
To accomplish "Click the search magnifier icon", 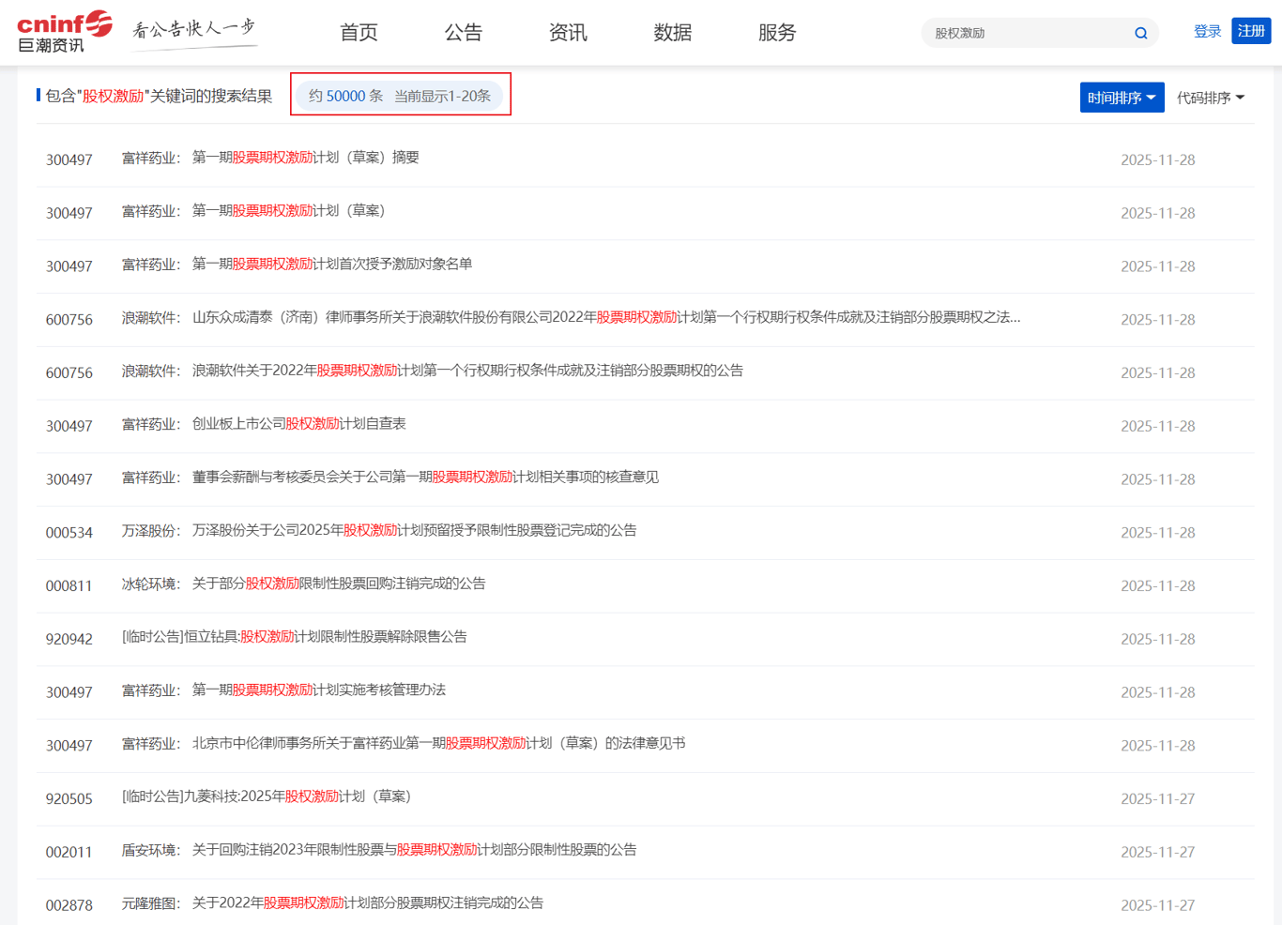I will coord(1140,34).
